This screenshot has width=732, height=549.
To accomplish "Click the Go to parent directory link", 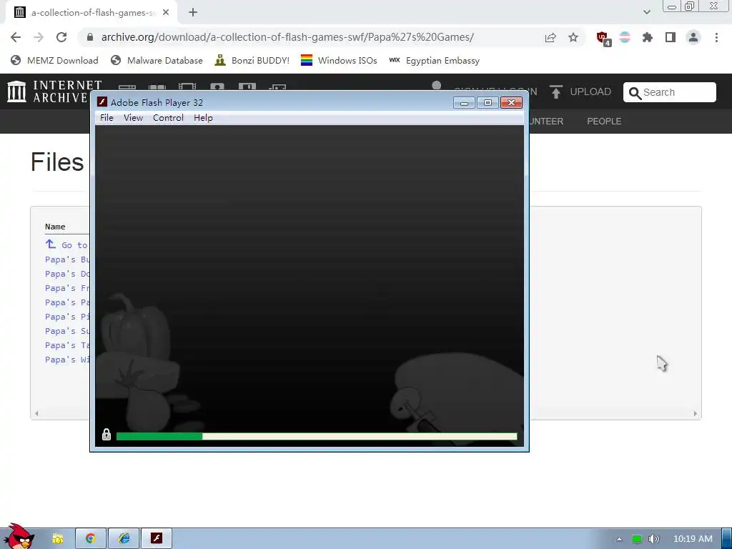I will click(66, 244).
